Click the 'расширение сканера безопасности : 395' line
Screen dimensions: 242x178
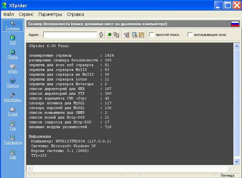coord(70,60)
